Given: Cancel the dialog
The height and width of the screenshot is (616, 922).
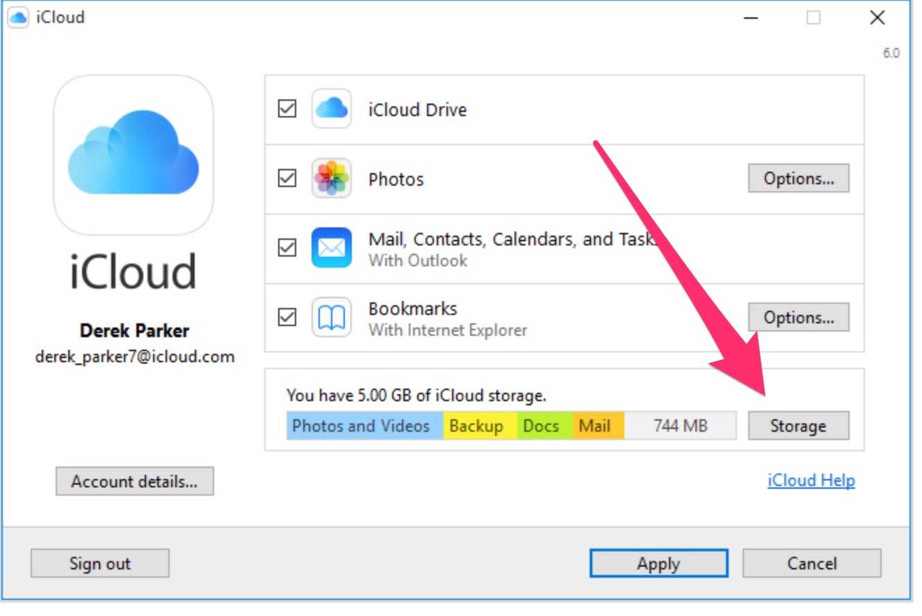Looking at the screenshot, I should (811, 563).
